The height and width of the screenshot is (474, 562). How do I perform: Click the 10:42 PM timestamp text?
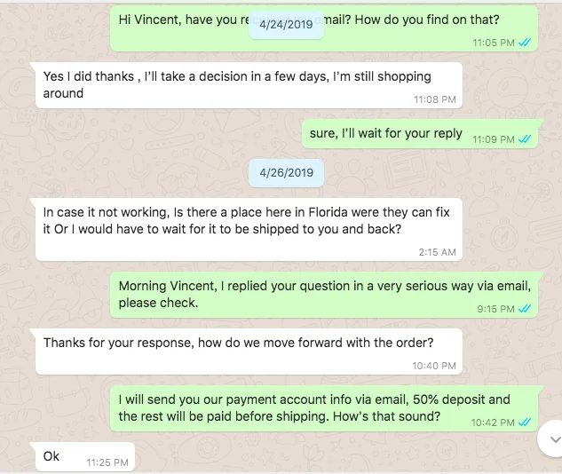(x=493, y=423)
